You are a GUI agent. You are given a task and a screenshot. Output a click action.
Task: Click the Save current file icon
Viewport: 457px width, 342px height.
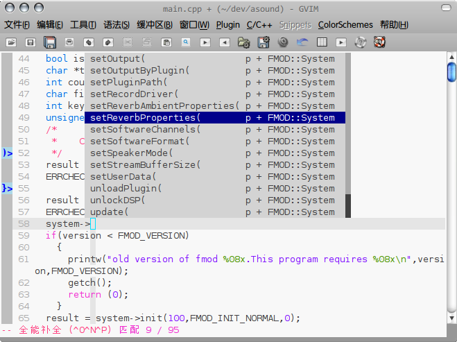click(31, 42)
